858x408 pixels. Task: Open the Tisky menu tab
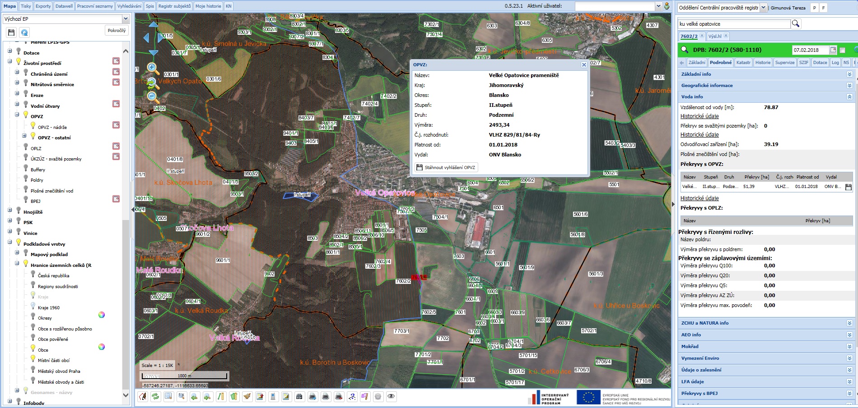coord(26,6)
